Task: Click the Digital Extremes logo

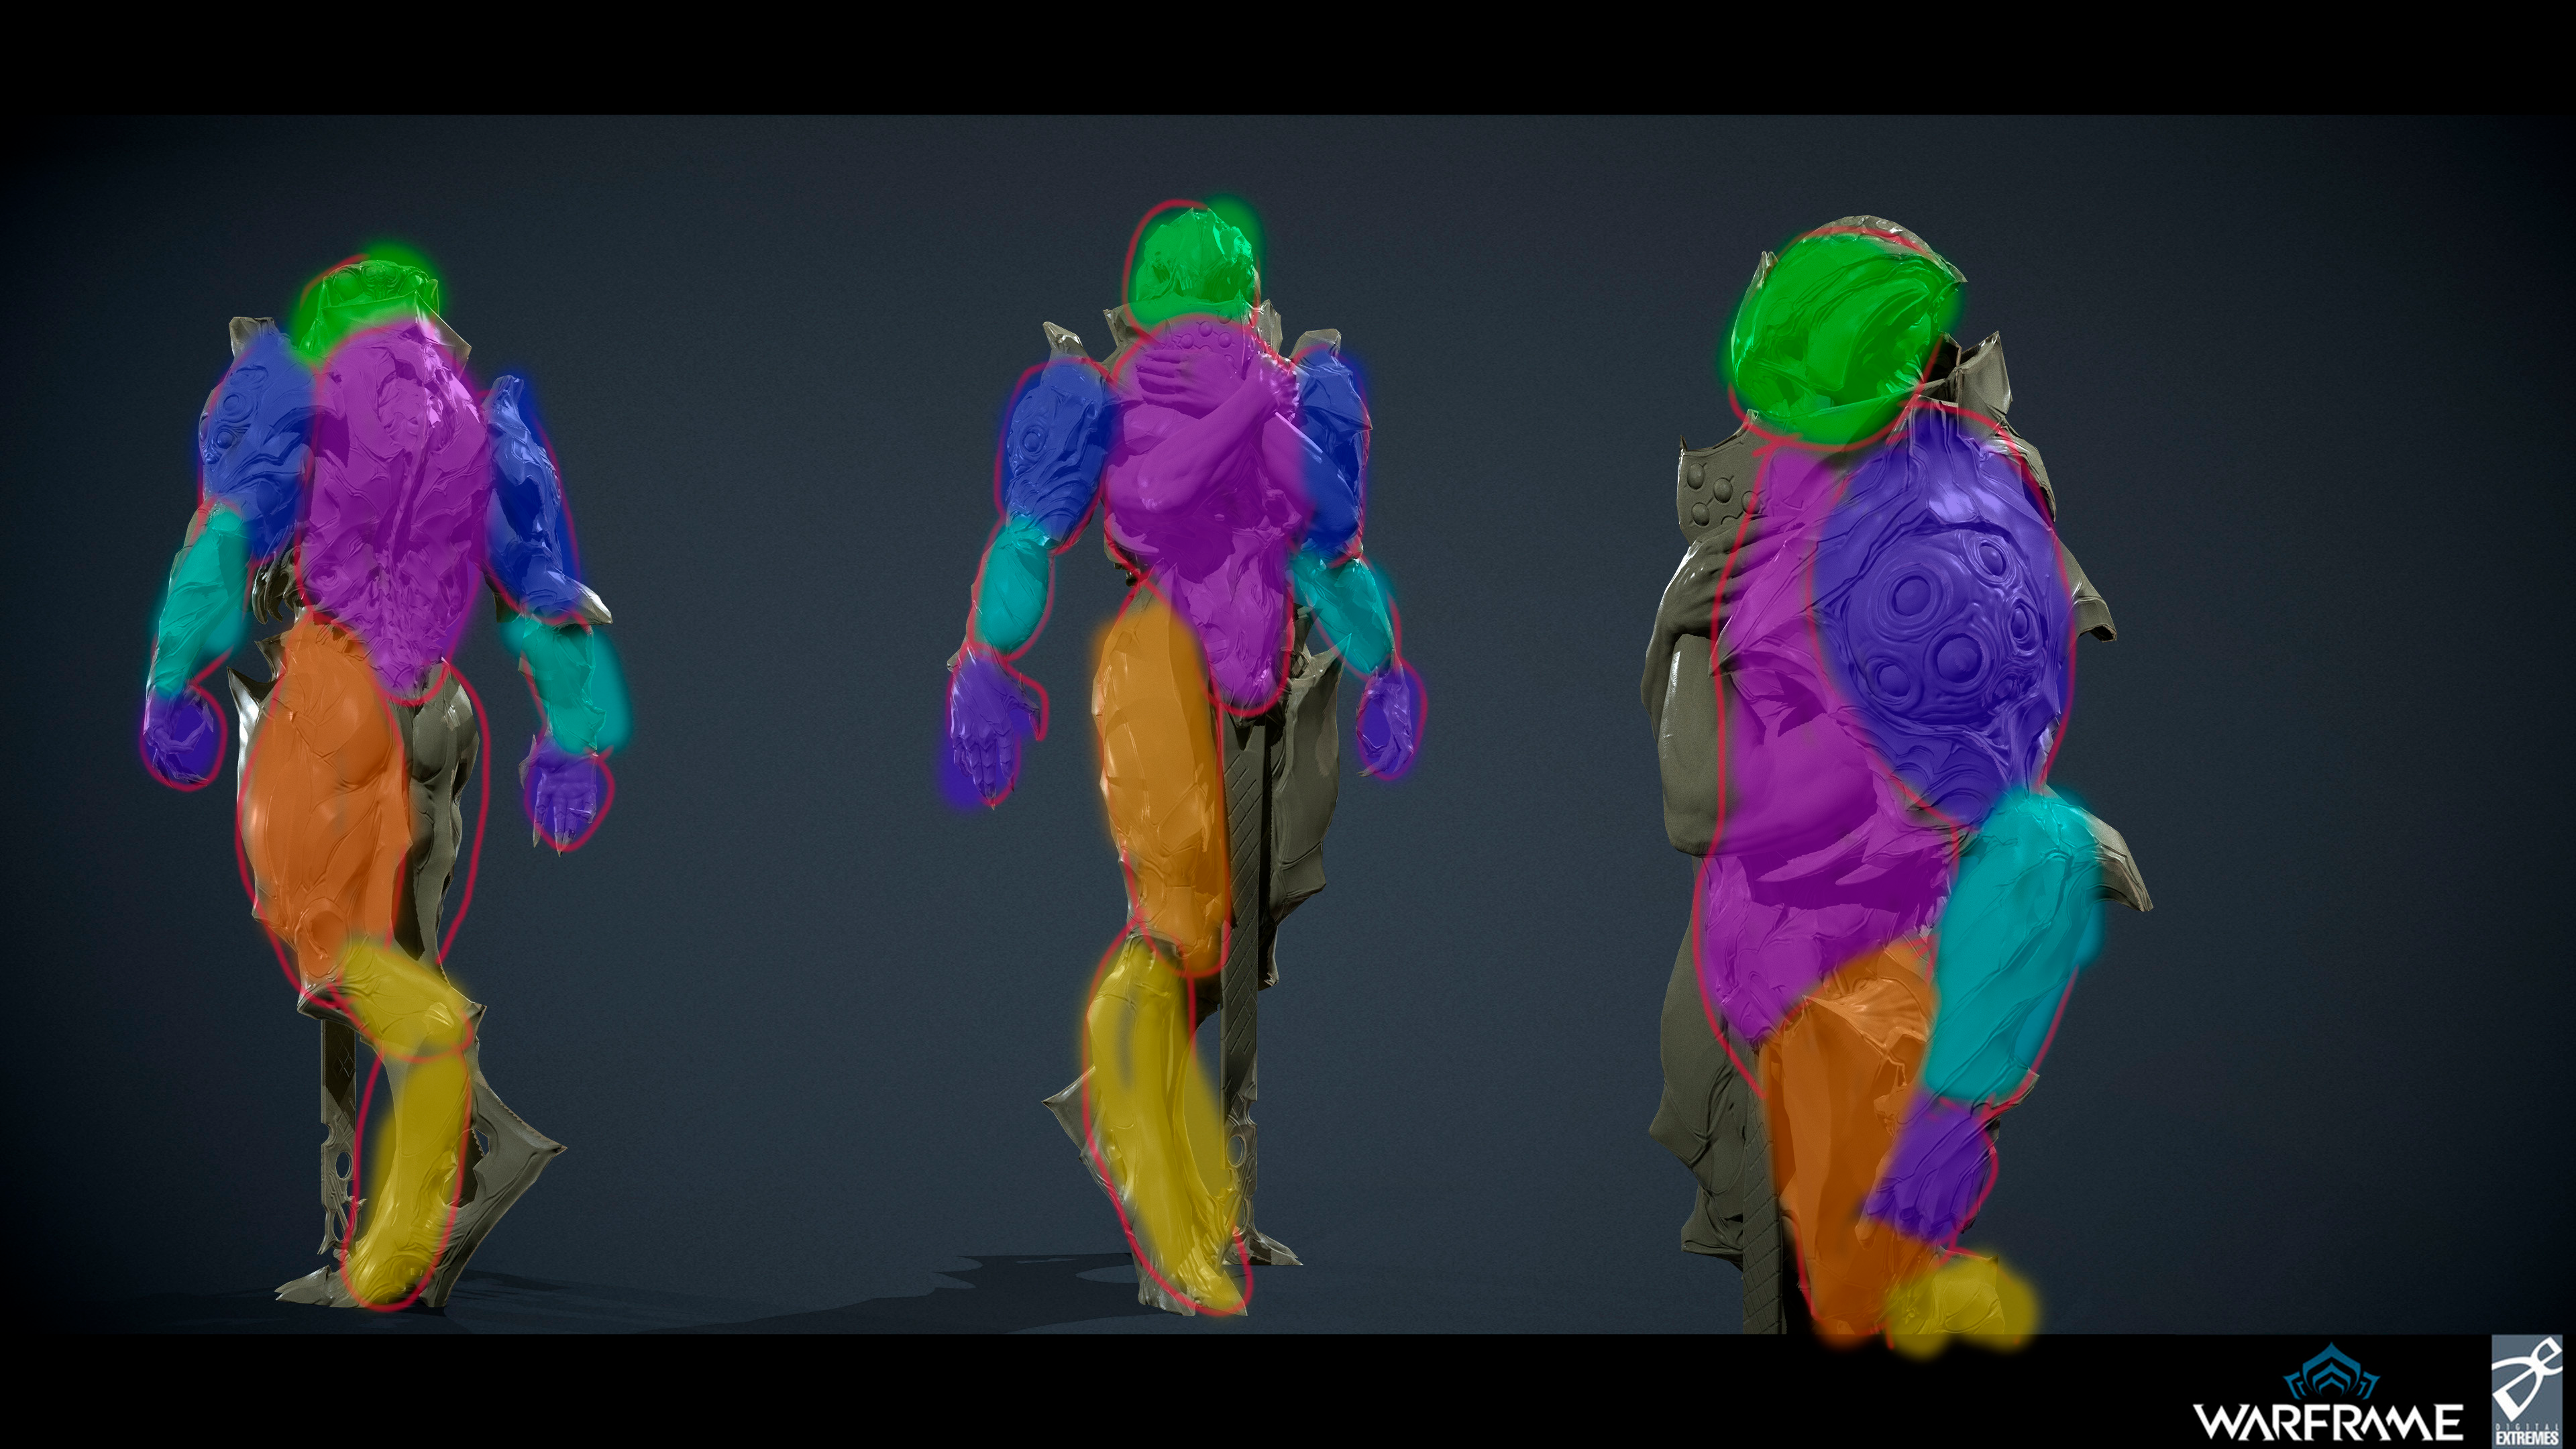Action: pyautogui.click(x=2526, y=1390)
